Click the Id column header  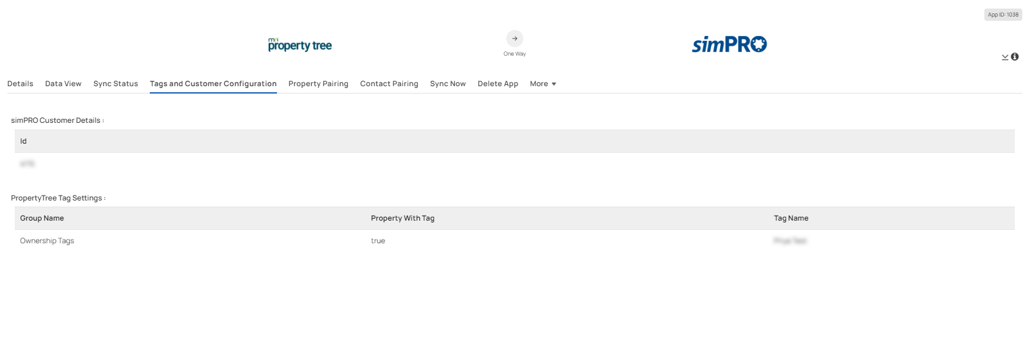coord(23,141)
